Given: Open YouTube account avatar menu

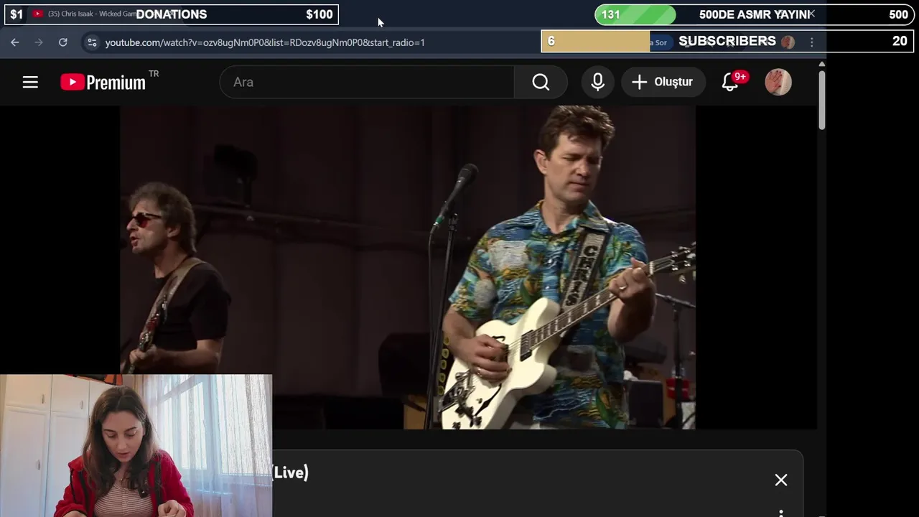Looking at the screenshot, I should click(778, 82).
